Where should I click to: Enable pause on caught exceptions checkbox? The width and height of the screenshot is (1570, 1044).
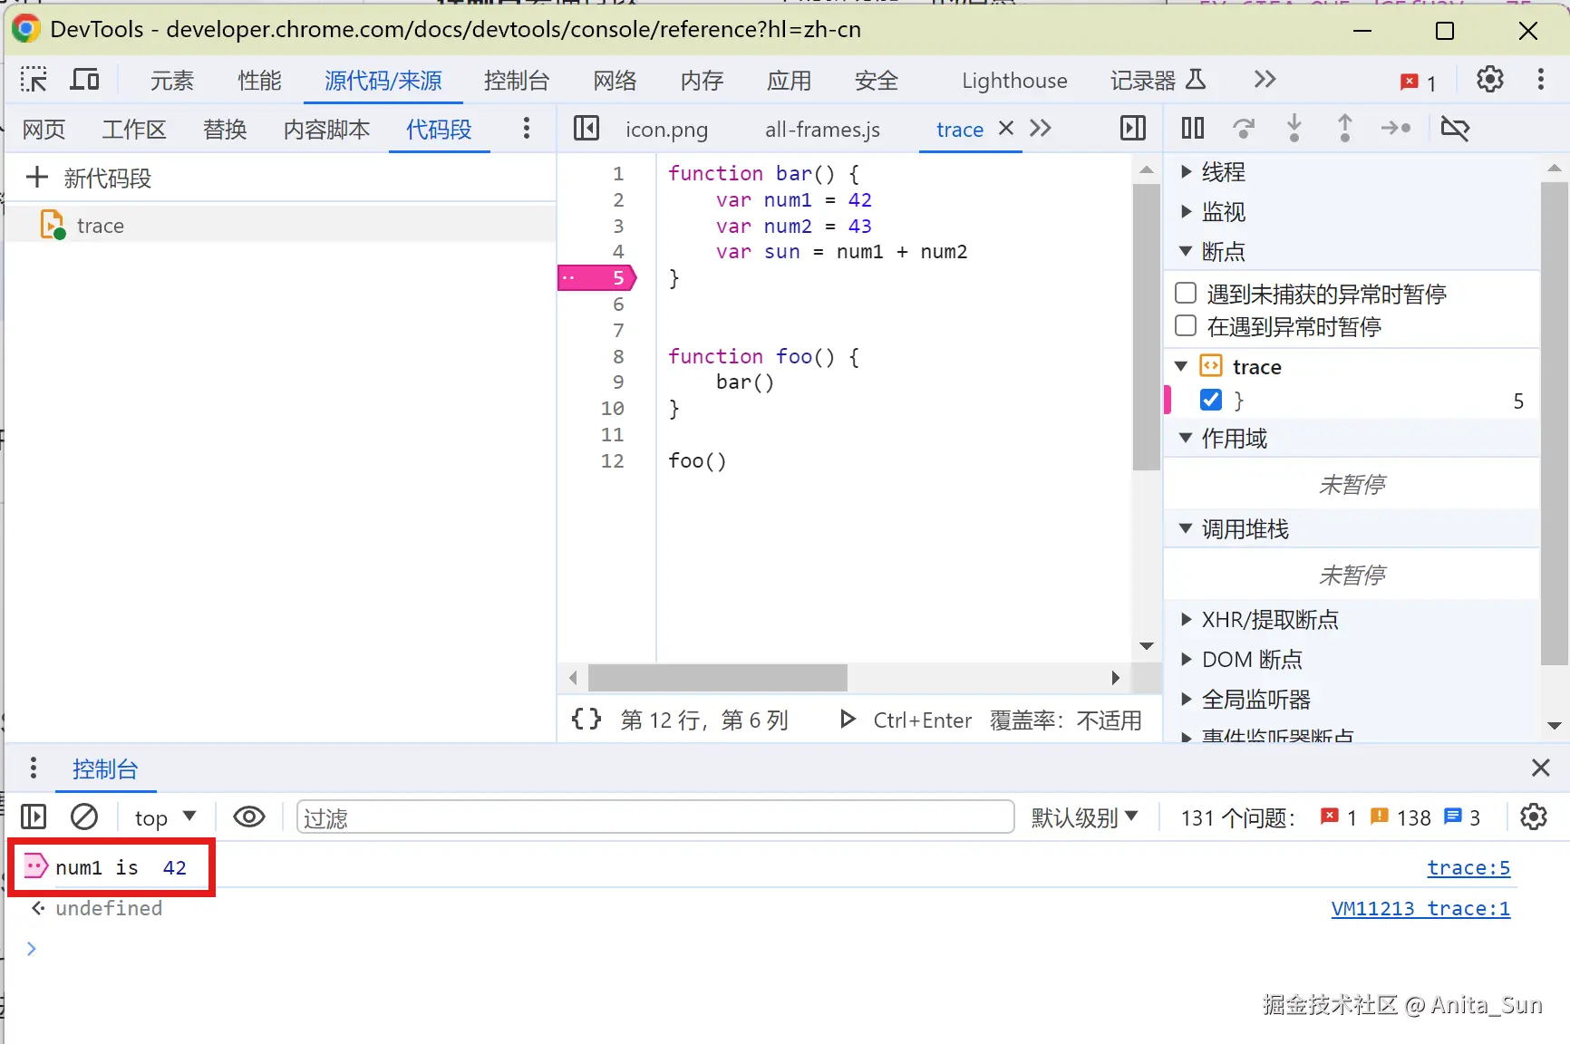(1186, 325)
